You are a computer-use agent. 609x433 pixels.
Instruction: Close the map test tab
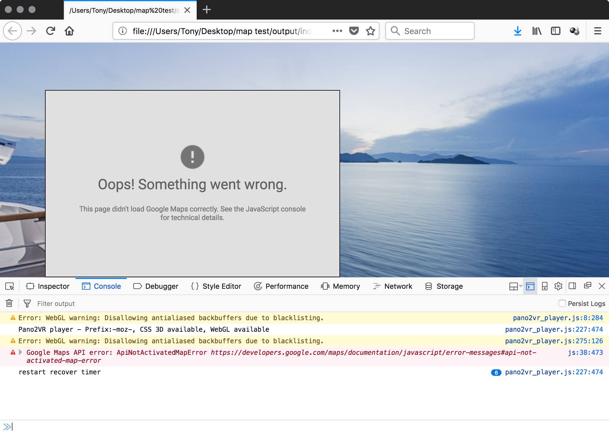click(187, 10)
